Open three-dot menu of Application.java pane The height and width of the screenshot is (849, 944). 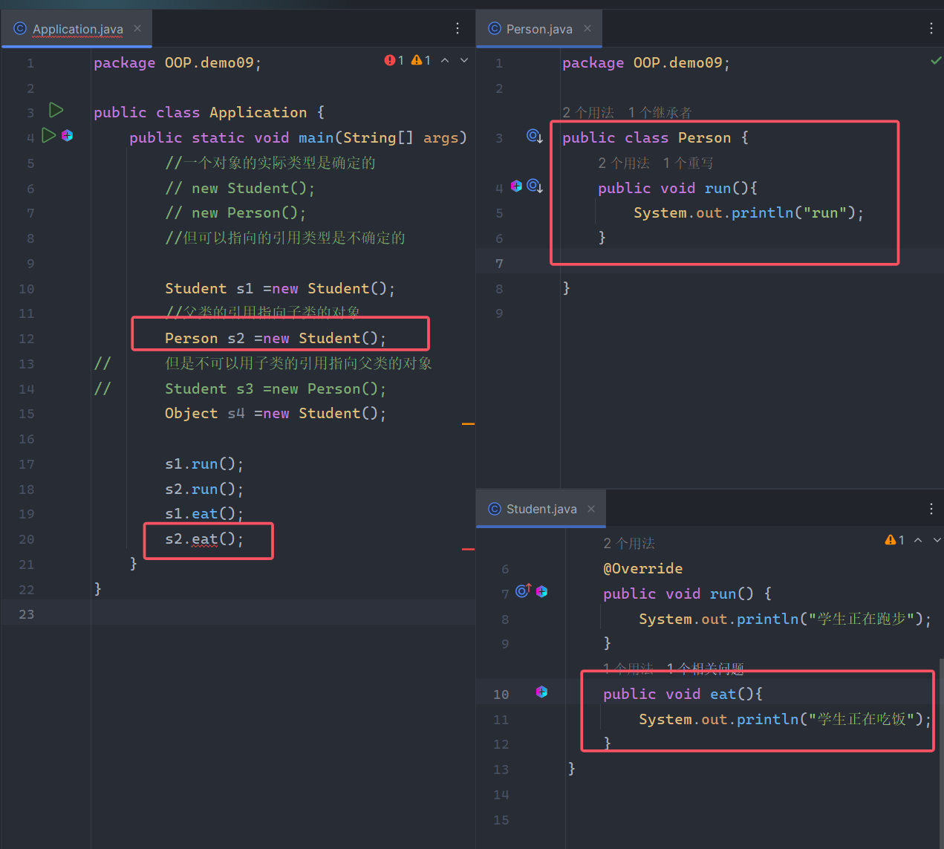(x=458, y=28)
